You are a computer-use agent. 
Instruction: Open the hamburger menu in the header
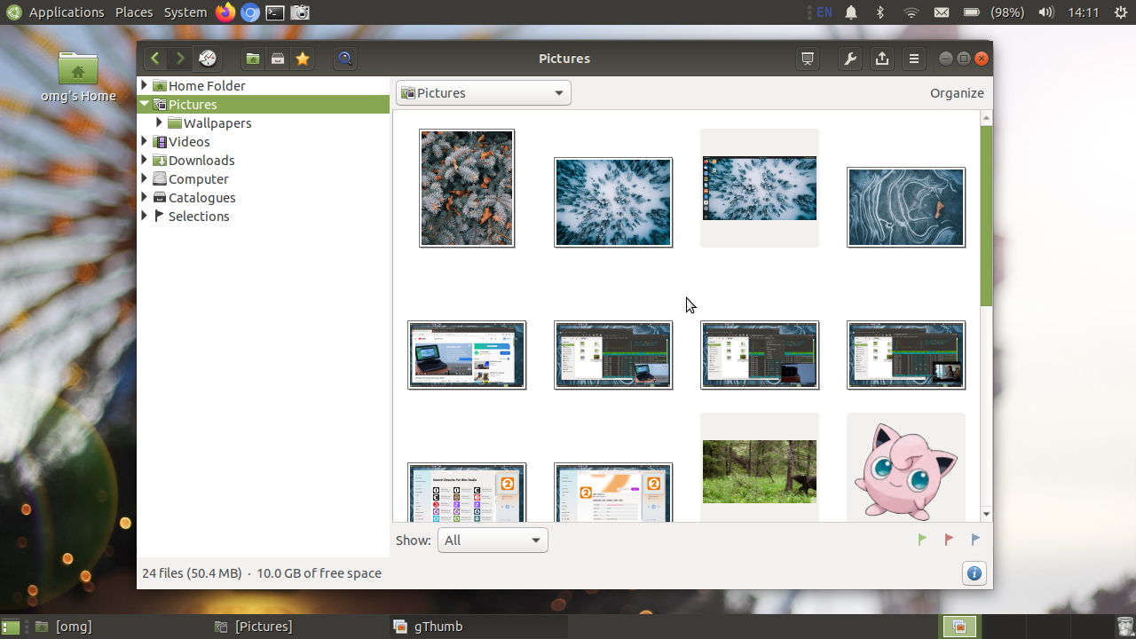[914, 59]
